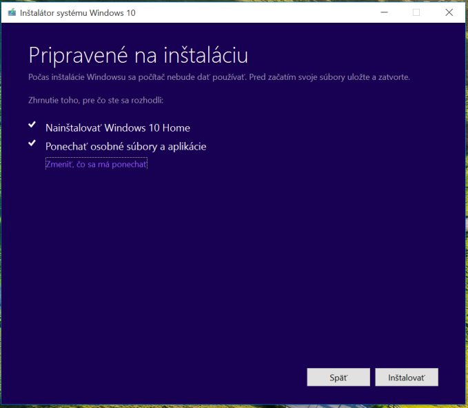The height and width of the screenshot is (408, 468).
Task: Minimize the installer window
Action: [385, 12]
